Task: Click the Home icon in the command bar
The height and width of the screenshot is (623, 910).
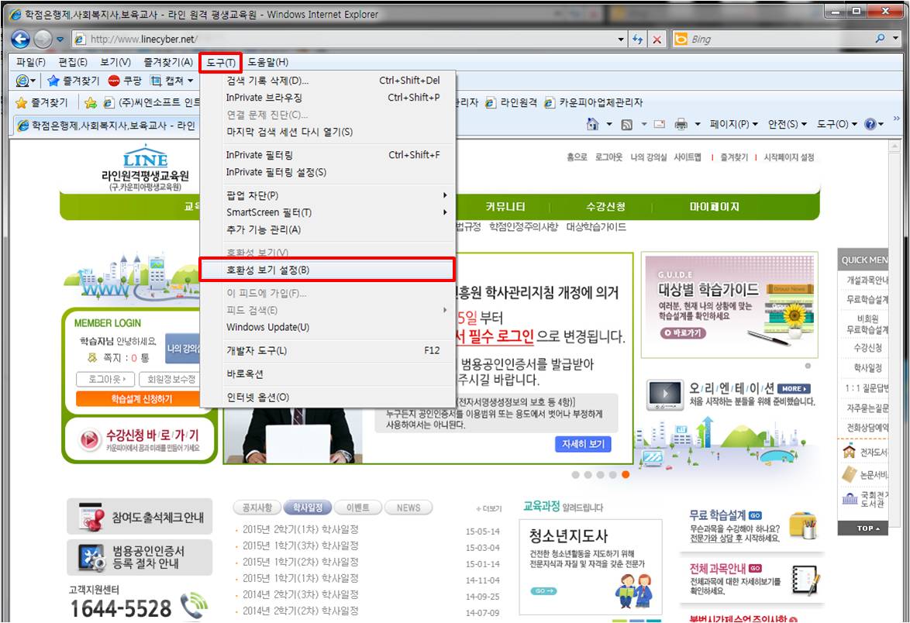Action: (593, 125)
